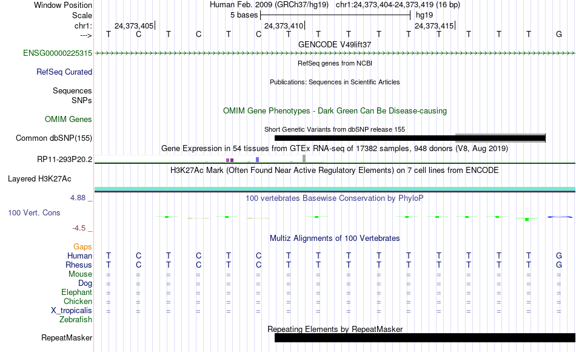This screenshot has height=352, width=576.
Task: Click the gray bar in the GTEx expression chart
Action: (x=304, y=158)
